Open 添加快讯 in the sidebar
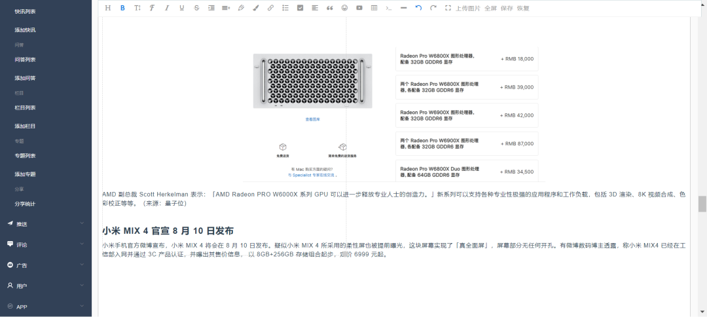This screenshot has height=317, width=707. [25, 29]
